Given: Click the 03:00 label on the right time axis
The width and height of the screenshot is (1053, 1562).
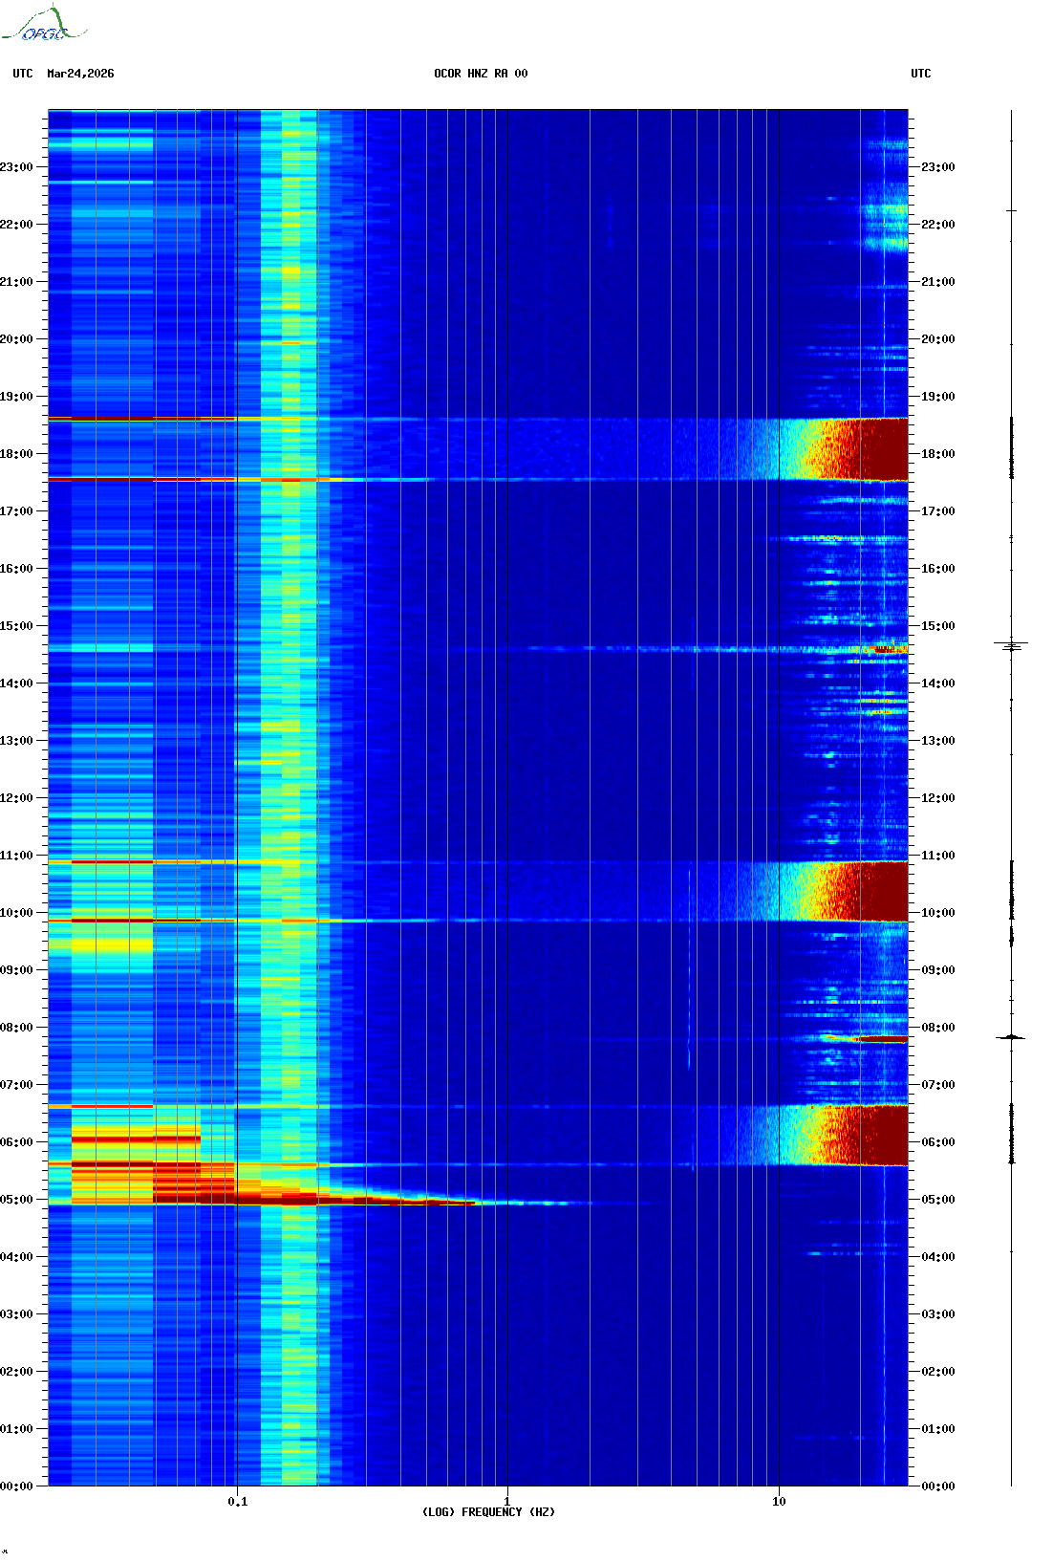Looking at the screenshot, I should (938, 1314).
